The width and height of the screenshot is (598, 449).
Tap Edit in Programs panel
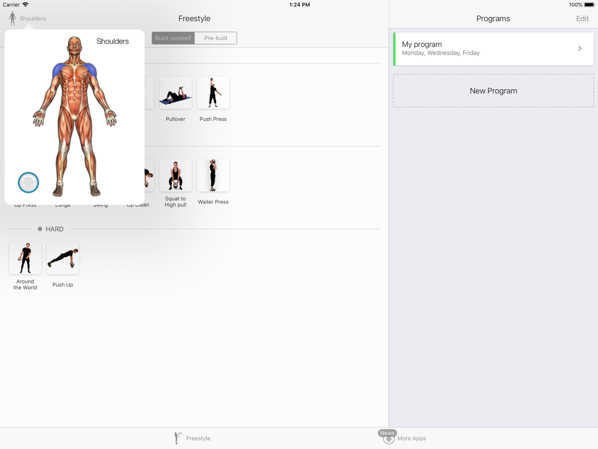[x=582, y=18]
